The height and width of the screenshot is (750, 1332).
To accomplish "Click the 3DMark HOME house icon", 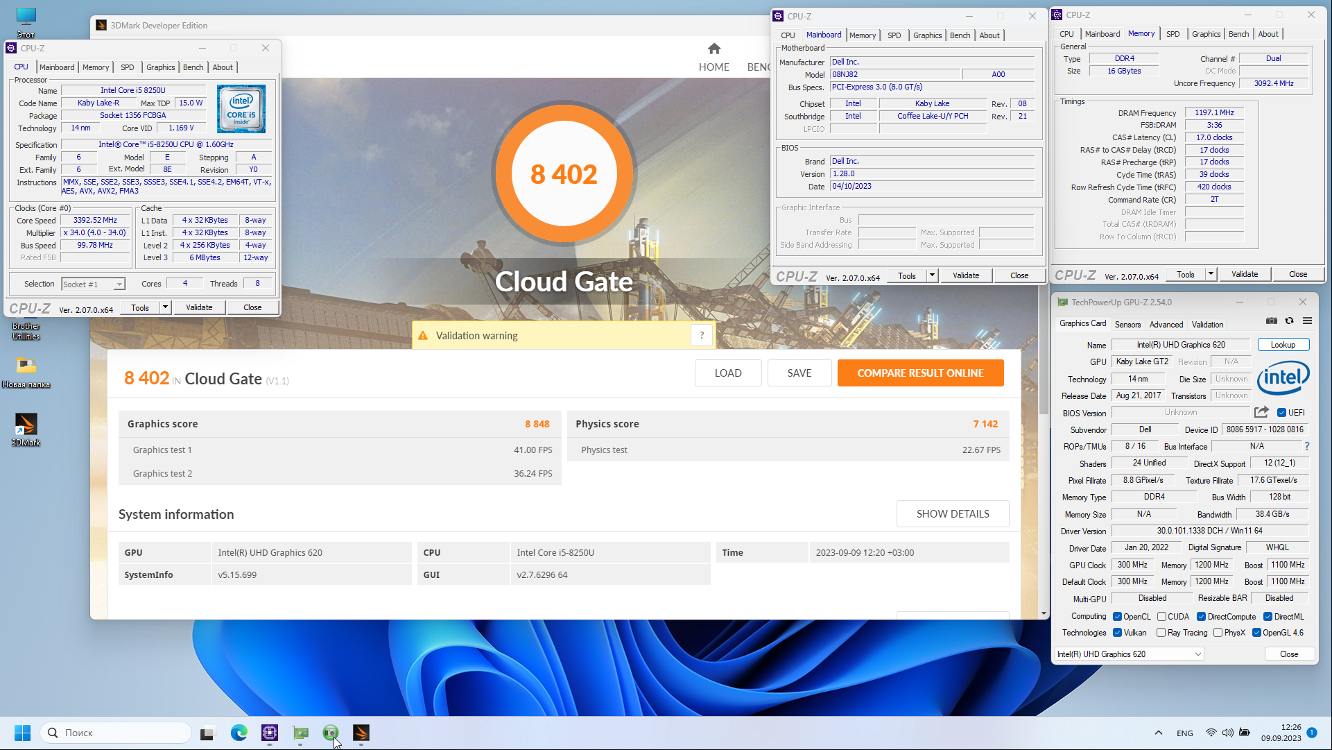I will coord(714,49).
